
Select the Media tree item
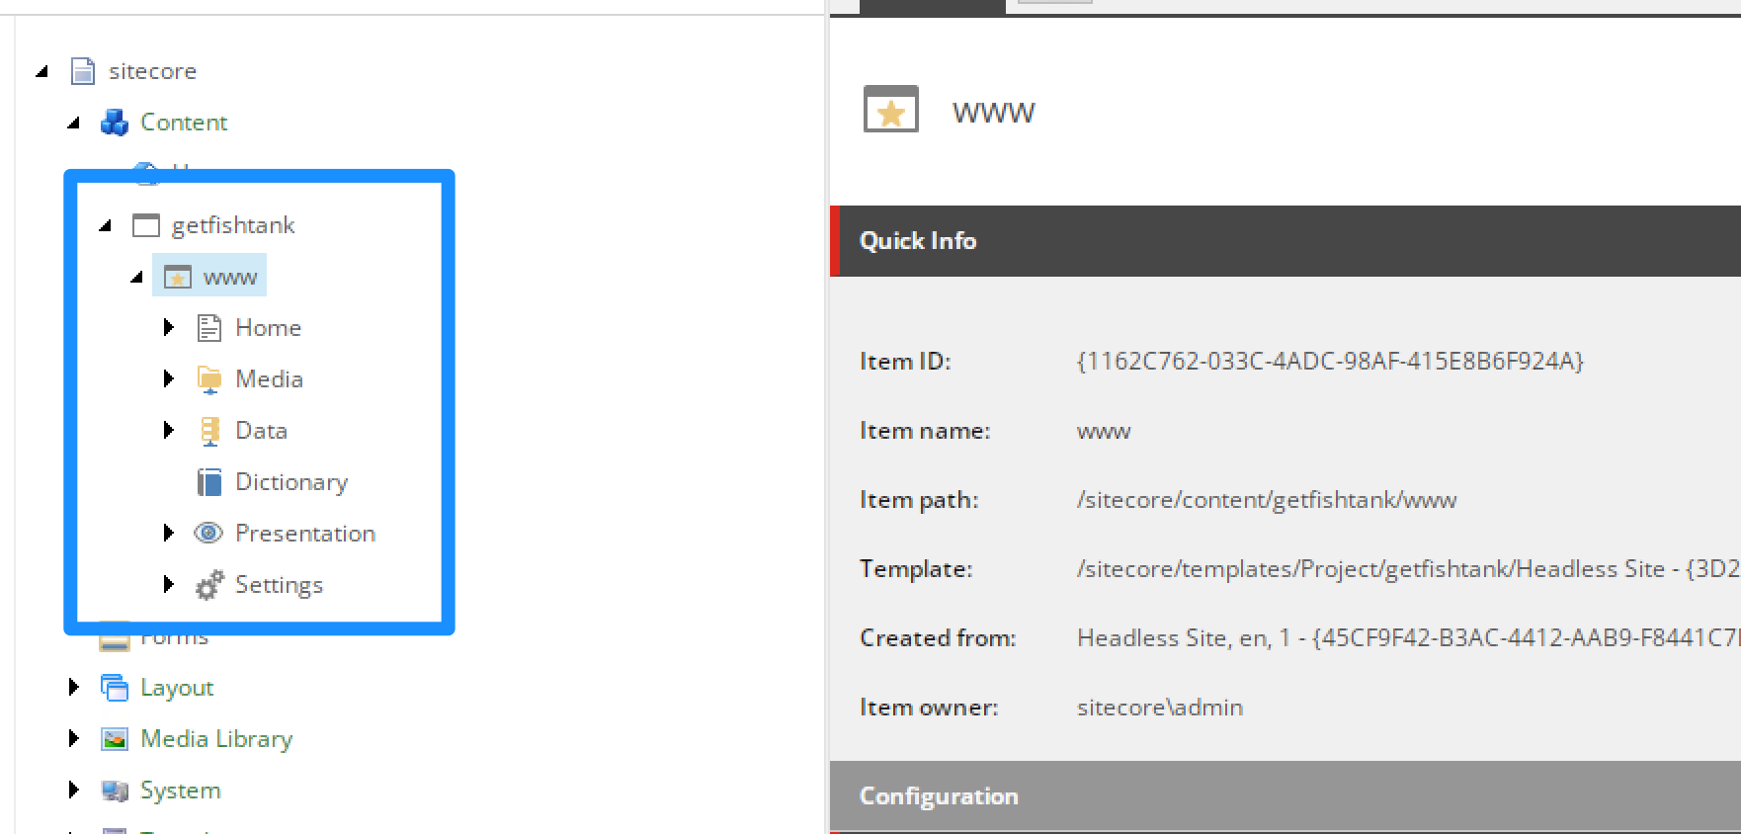point(269,378)
